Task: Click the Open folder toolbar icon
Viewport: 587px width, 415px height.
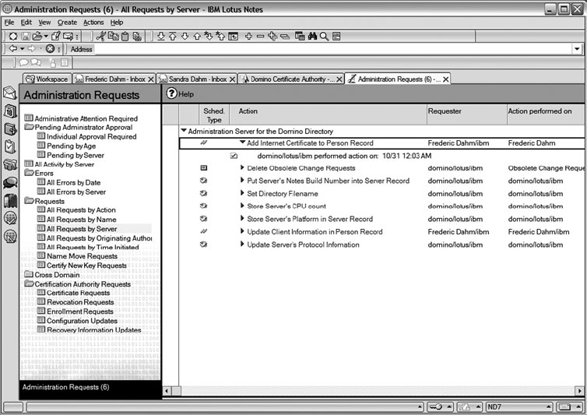Action: coord(37,37)
